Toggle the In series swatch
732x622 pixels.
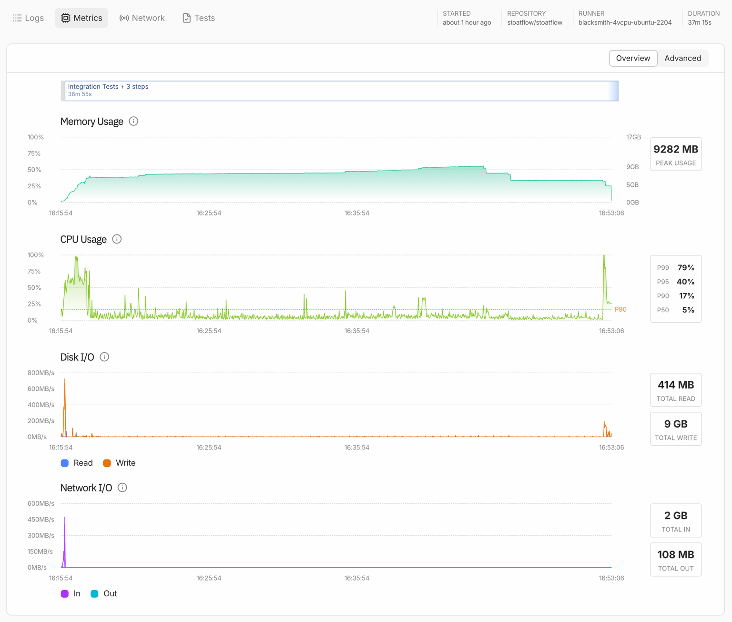[65, 593]
